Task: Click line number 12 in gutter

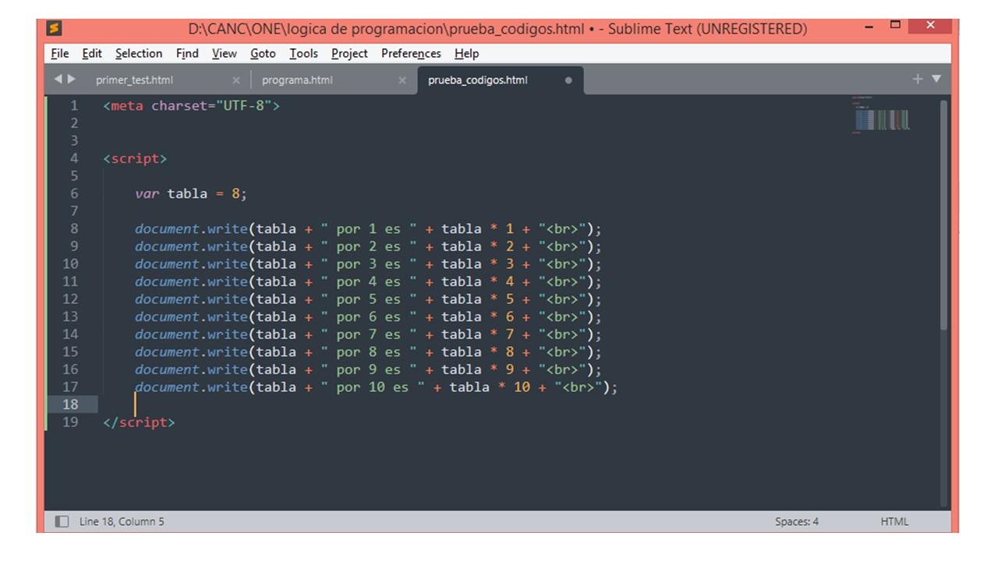Action: click(x=70, y=299)
